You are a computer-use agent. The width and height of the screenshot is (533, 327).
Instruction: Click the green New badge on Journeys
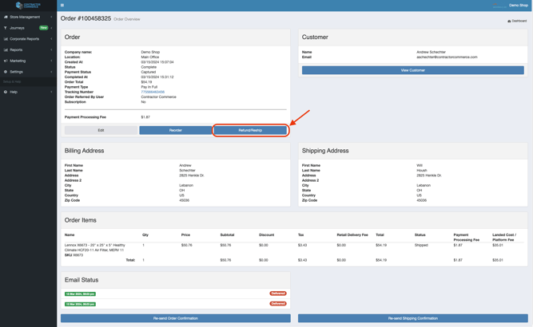[43, 28]
